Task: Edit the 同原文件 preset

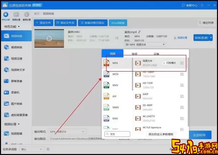Action: click(182, 63)
